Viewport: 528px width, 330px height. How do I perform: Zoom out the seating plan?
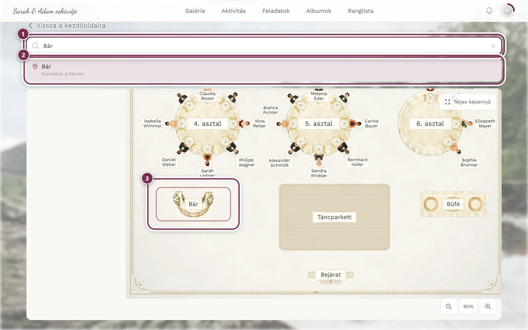pos(449,307)
